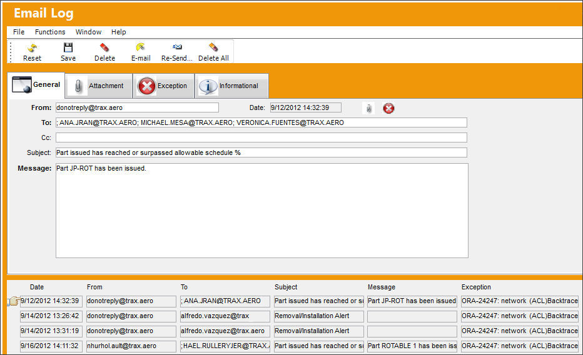The image size is (583, 355).
Task: Click the To column header in grid
Action: (x=184, y=287)
